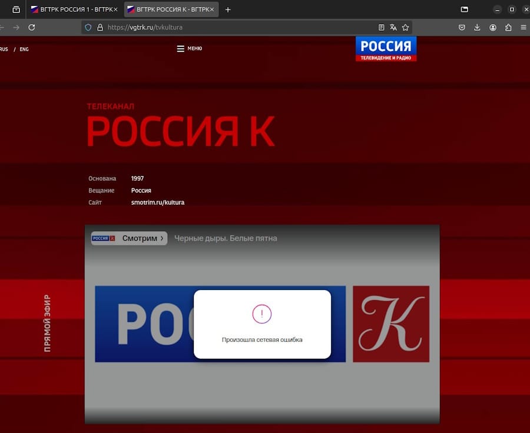Toggle reader view icon in address bar
This screenshot has height=433, width=530.
(381, 28)
